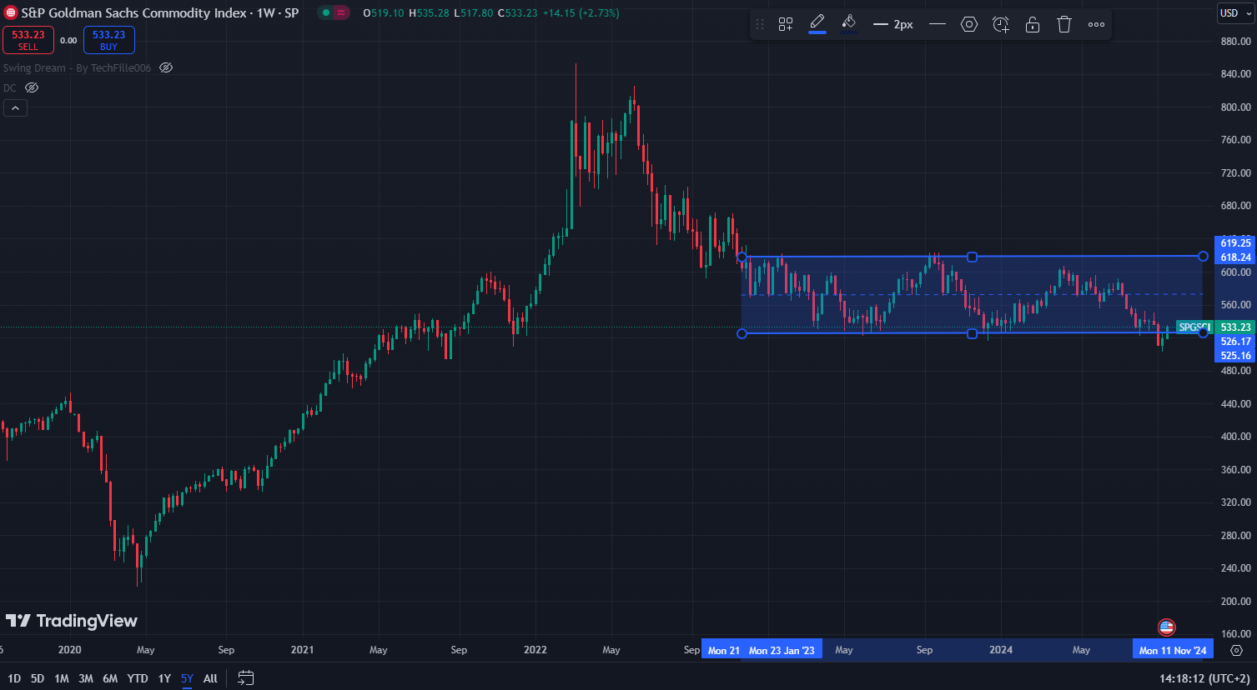This screenshot has width=1257, height=690.
Task: Change rectangle background with paint bucket icon
Action: [x=849, y=23]
